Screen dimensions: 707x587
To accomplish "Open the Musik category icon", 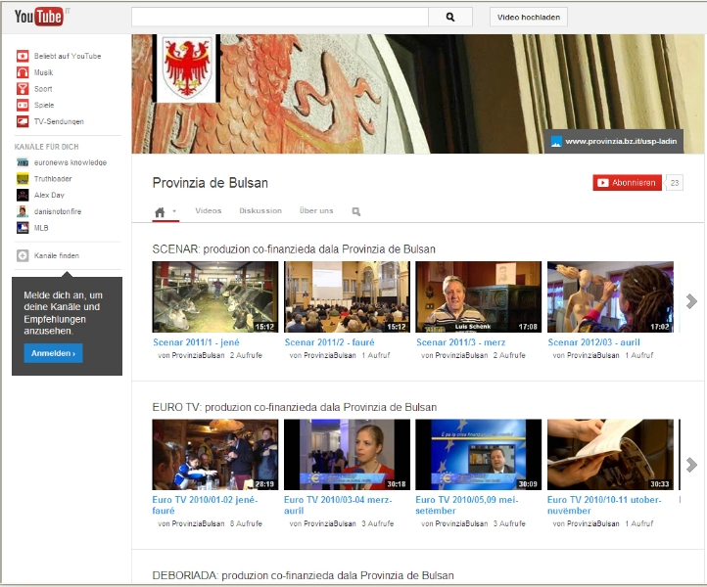I will [x=23, y=72].
